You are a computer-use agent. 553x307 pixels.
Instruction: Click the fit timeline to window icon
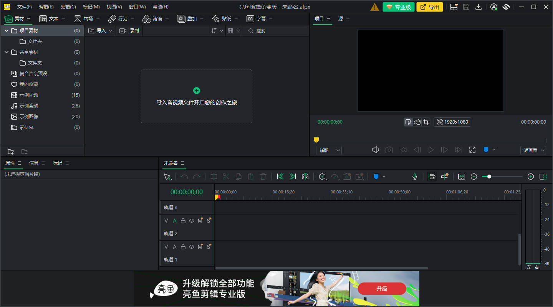pyautogui.click(x=462, y=177)
